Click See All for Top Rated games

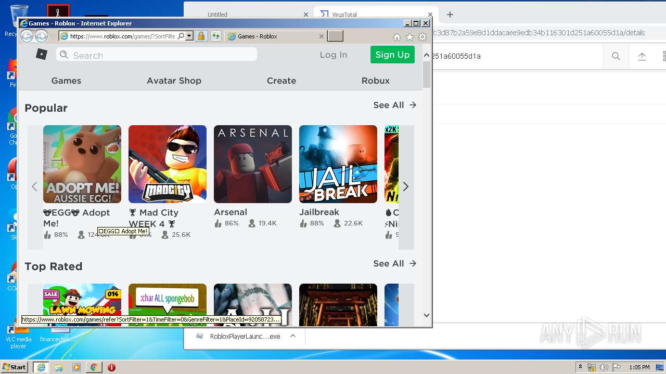click(395, 263)
